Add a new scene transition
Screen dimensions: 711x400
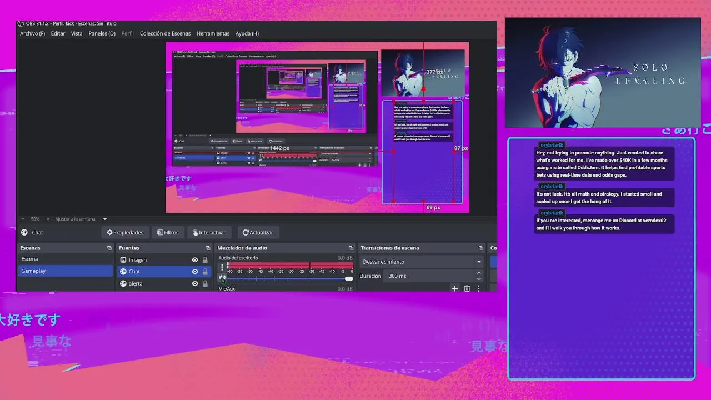click(x=454, y=288)
